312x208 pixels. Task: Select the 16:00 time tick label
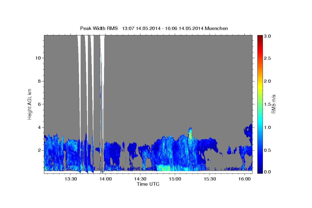tap(244, 179)
